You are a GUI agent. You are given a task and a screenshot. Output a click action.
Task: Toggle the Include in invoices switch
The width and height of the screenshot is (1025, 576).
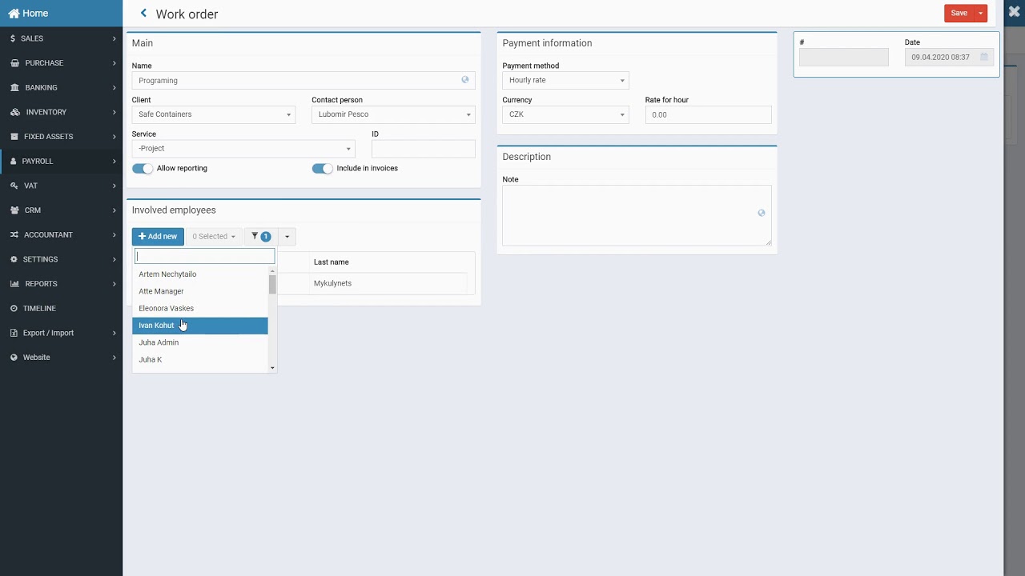(322, 168)
